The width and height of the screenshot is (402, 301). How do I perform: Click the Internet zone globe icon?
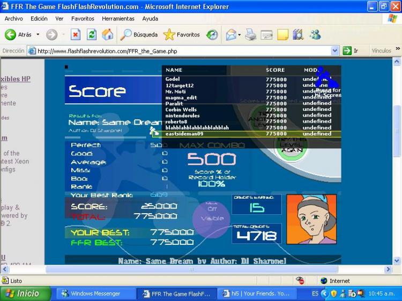[324, 281]
